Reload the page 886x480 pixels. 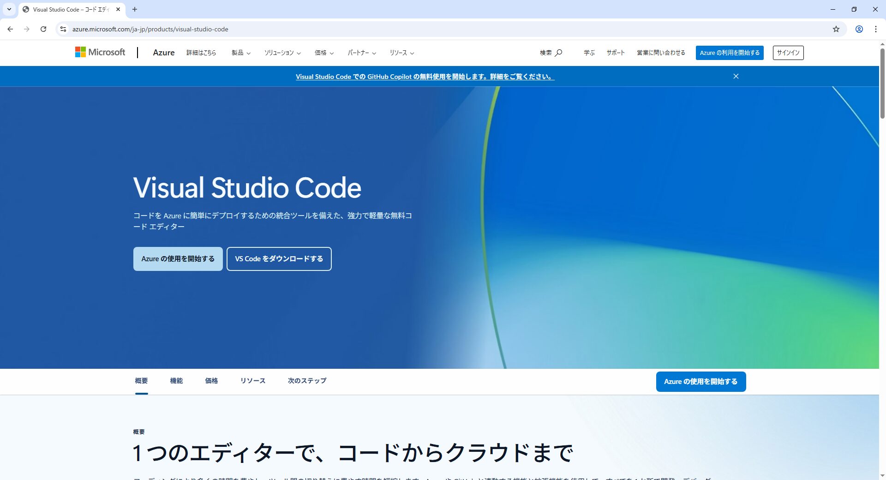click(x=43, y=29)
